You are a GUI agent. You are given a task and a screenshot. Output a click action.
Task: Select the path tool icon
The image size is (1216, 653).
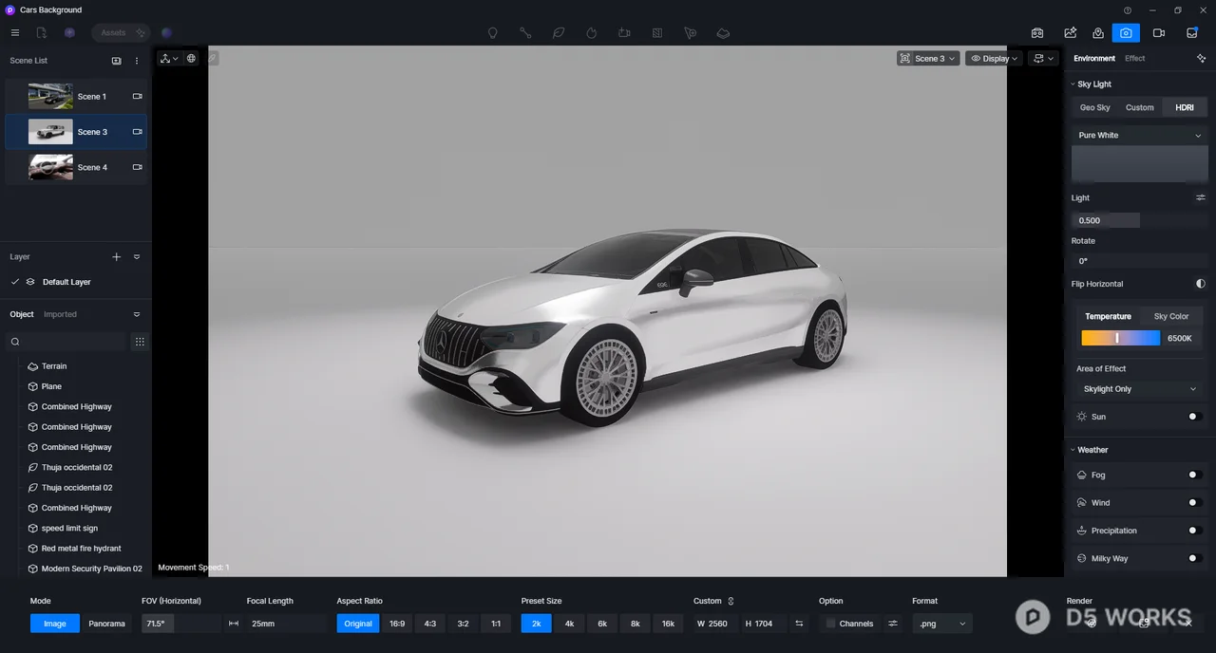[x=525, y=32]
